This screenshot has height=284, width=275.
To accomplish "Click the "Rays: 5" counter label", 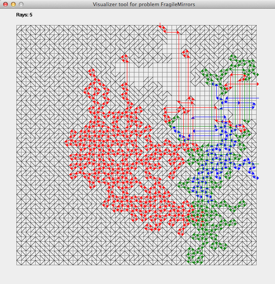I will pyautogui.click(x=24, y=15).
